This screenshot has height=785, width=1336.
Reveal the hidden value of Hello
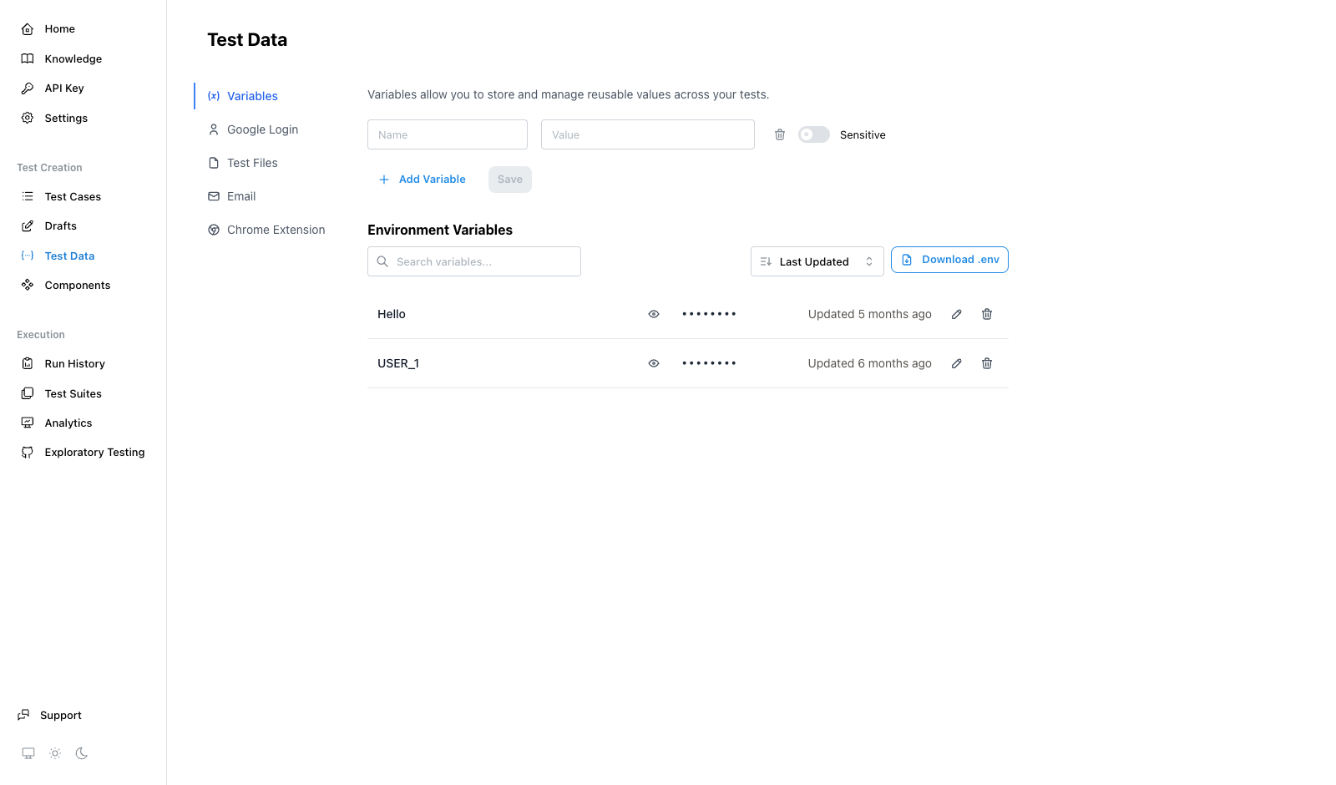tap(654, 314)
